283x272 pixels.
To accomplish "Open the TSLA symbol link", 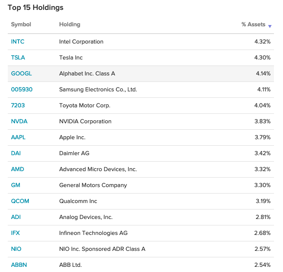I will point(18,58).
